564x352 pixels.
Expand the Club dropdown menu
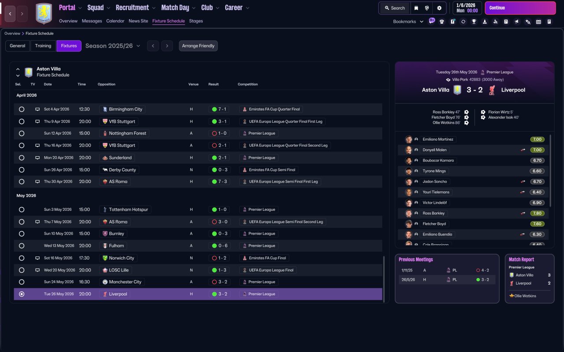tap(210, 7)
